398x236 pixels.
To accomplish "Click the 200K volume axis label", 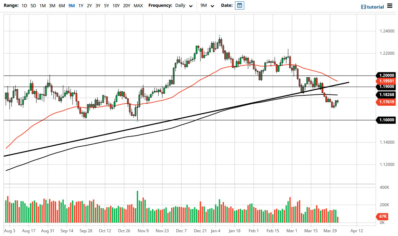I will [x=384, y=205].
